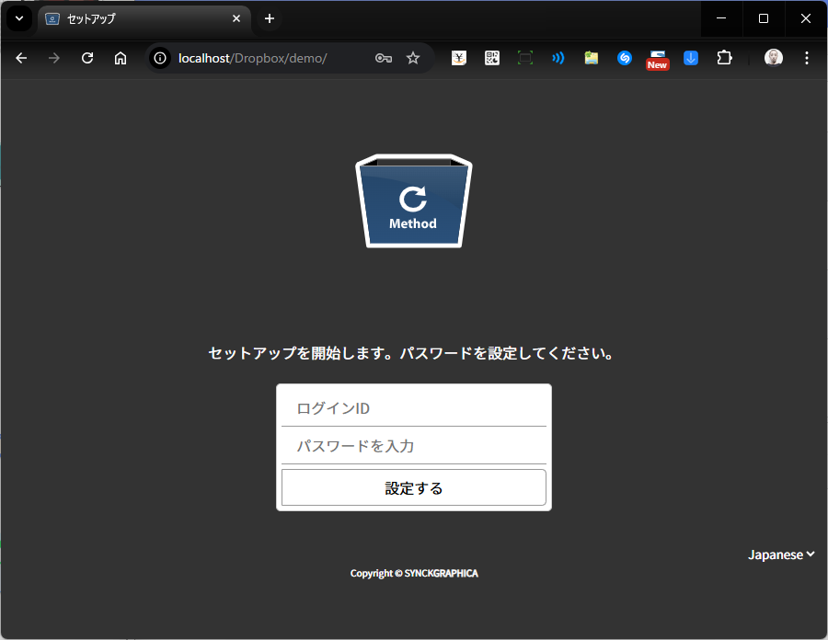Open the QR code extension
828x640 pixels.
[492, 58]
